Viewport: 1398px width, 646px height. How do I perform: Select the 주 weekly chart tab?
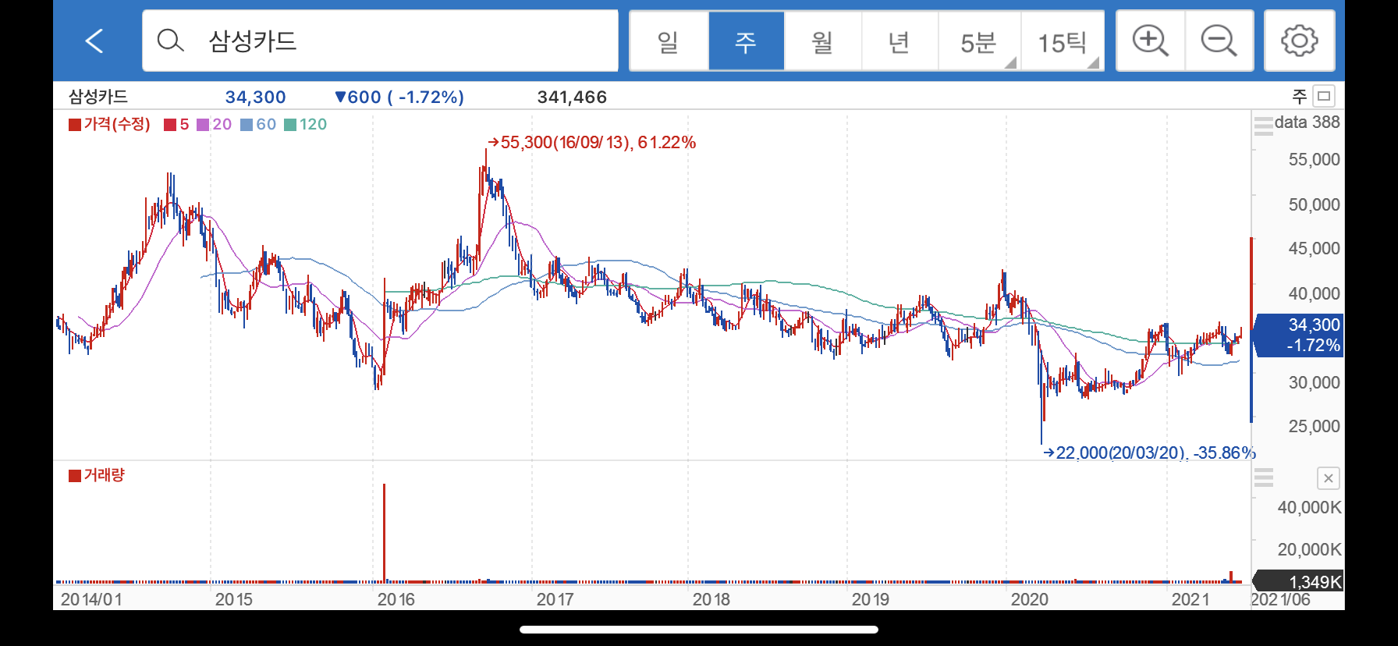(x=746, y=41)
